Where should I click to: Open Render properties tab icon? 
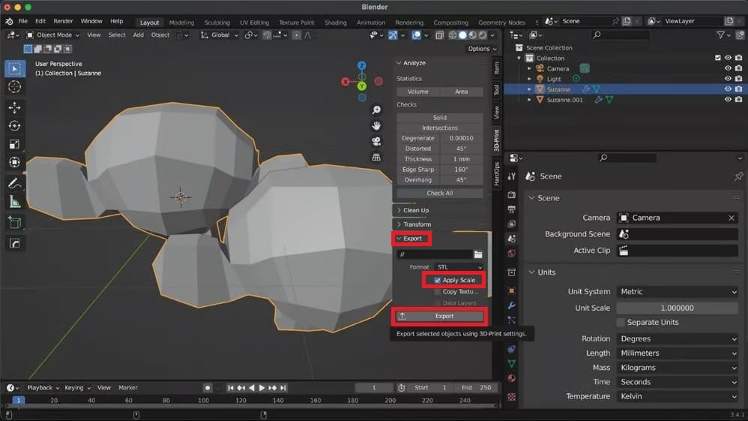(511, 195)
